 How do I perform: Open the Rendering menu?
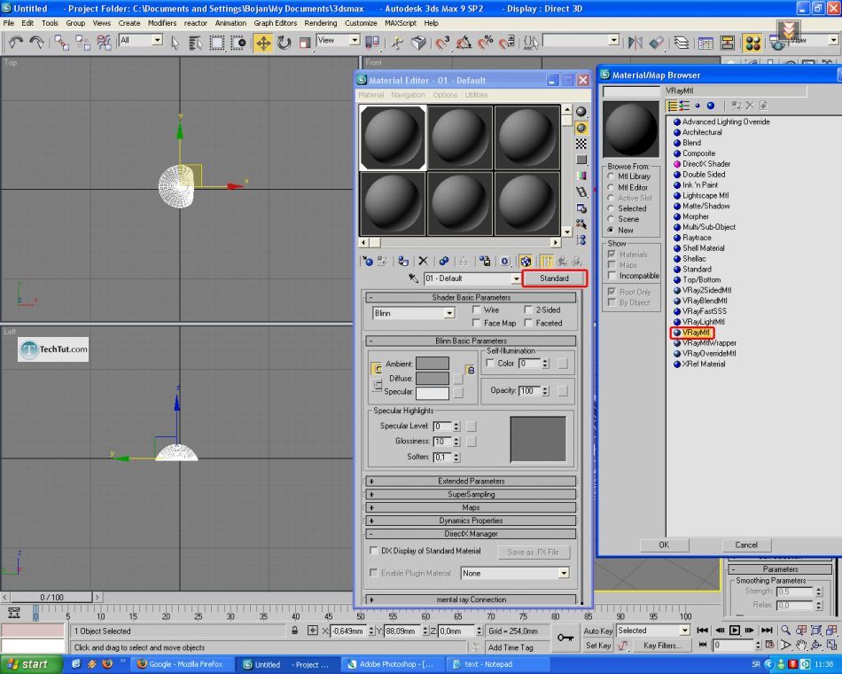click(321, 23)
